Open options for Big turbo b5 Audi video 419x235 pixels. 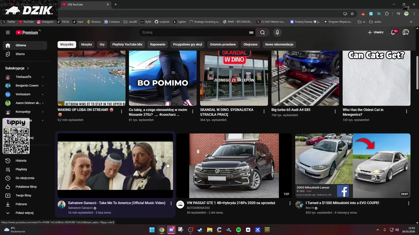tap(335, 112)
